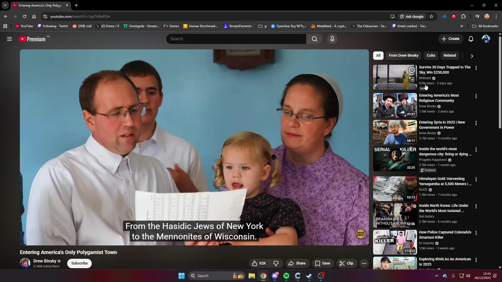The height and width of the screenshot is (282, 502).
Task: Open the Windows Start menu
Action: [x=182, y=276]
